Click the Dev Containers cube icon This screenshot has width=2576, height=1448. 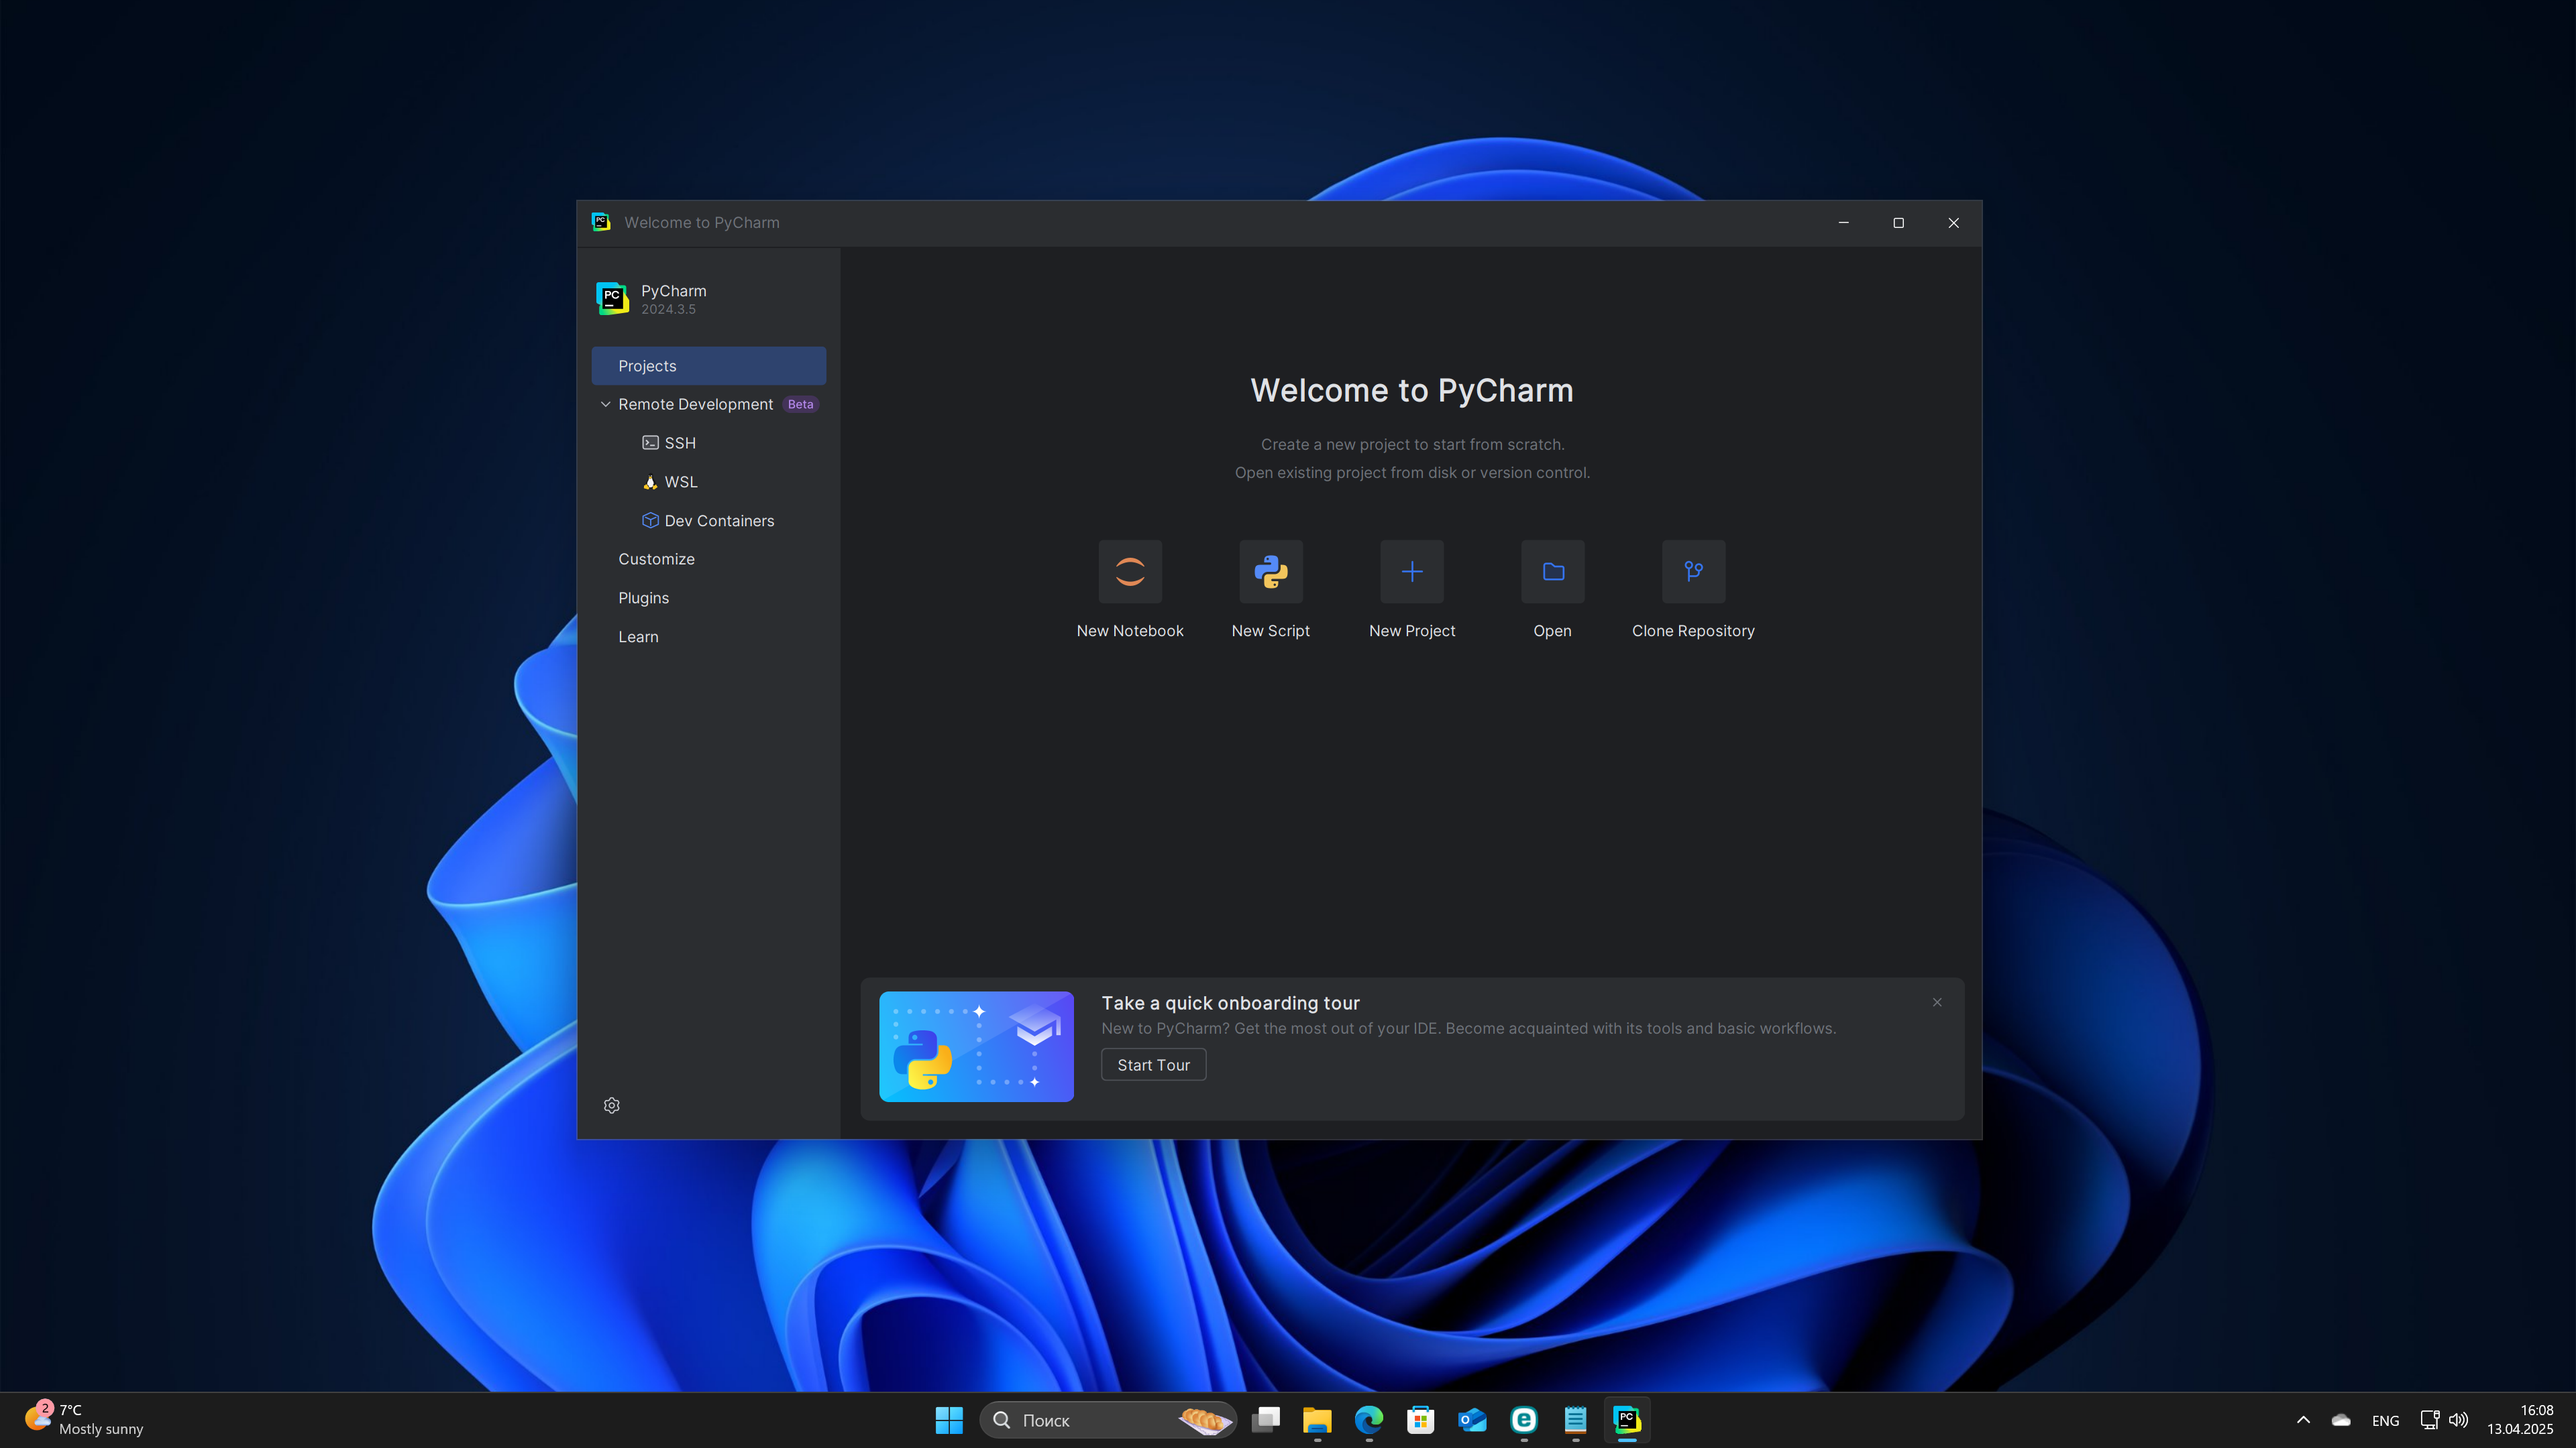tap(650, 521)
